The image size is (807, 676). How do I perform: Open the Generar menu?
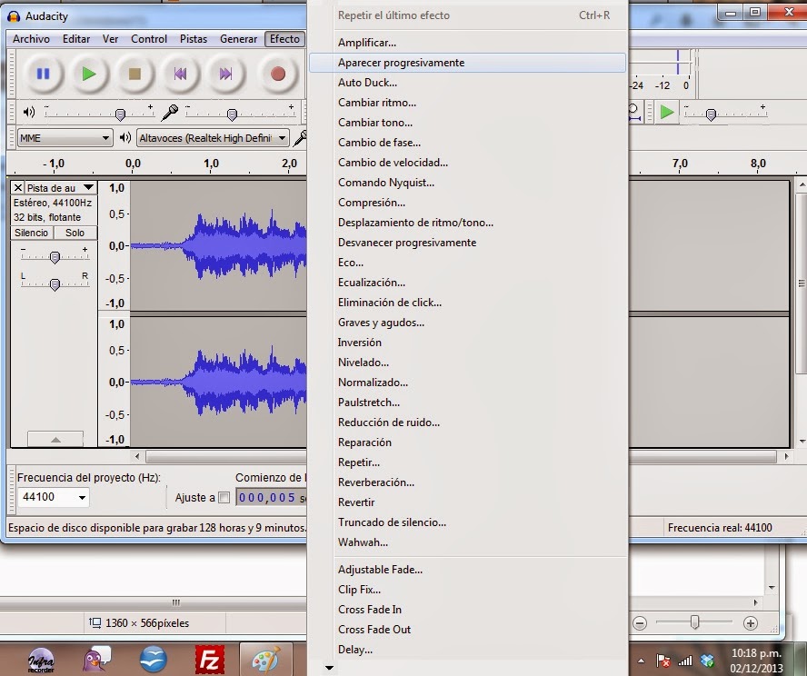pos(238,38)
